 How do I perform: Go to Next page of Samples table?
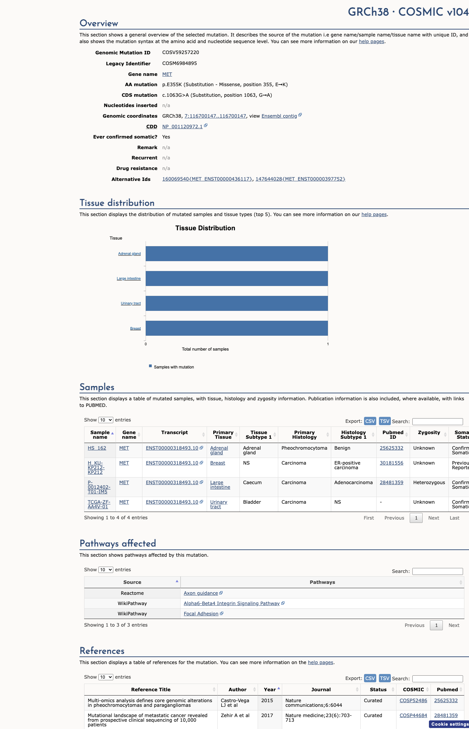(434, 518)
